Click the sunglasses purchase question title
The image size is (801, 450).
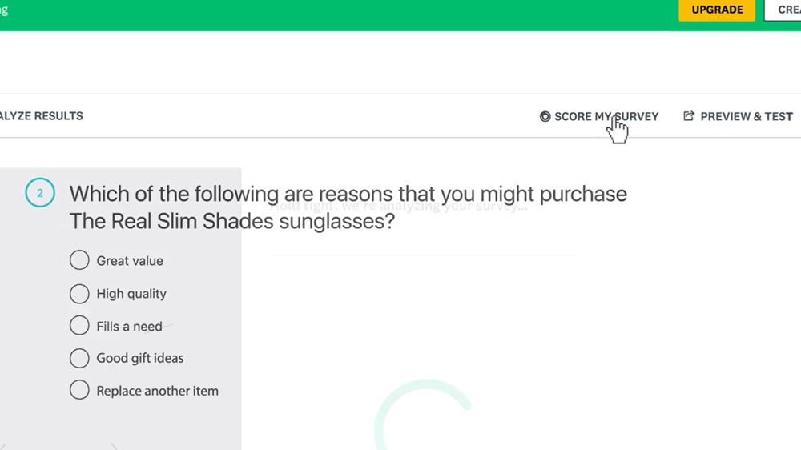pyautogui.click(x=348, y=207)
